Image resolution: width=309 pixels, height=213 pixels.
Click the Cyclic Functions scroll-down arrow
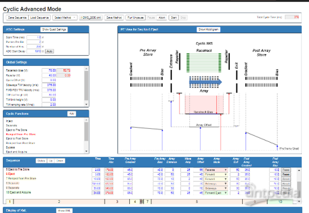coord(87,151)
